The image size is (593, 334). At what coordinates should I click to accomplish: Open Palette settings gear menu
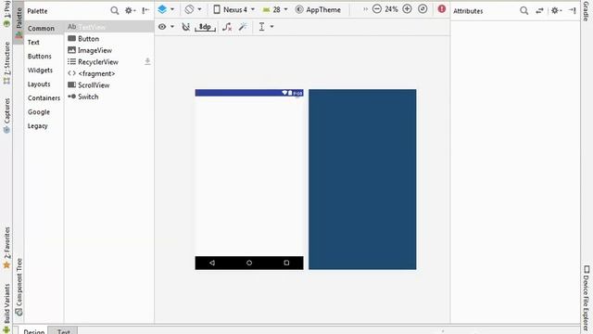click(130, 10)
